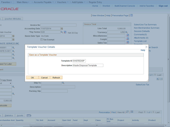Look up Ship To magnifier icon
Image resolution: width=170 pixels, height=127 pixels.
(63, 83)
